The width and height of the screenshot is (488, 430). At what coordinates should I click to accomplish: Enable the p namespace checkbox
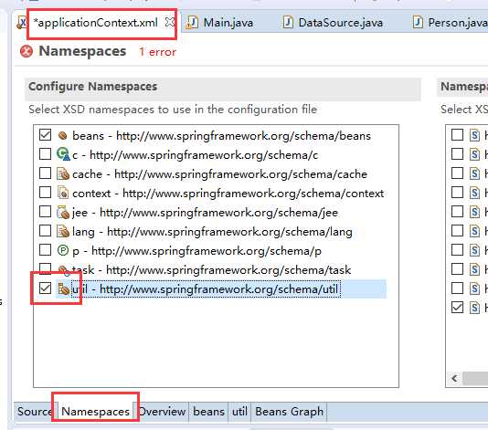coord(45,250)
